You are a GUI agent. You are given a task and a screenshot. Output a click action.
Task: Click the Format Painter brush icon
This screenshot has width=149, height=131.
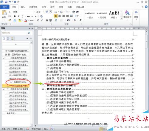click(x=10, y=20)
